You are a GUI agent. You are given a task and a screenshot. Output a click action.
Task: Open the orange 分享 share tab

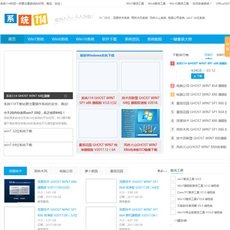[227, 47]
